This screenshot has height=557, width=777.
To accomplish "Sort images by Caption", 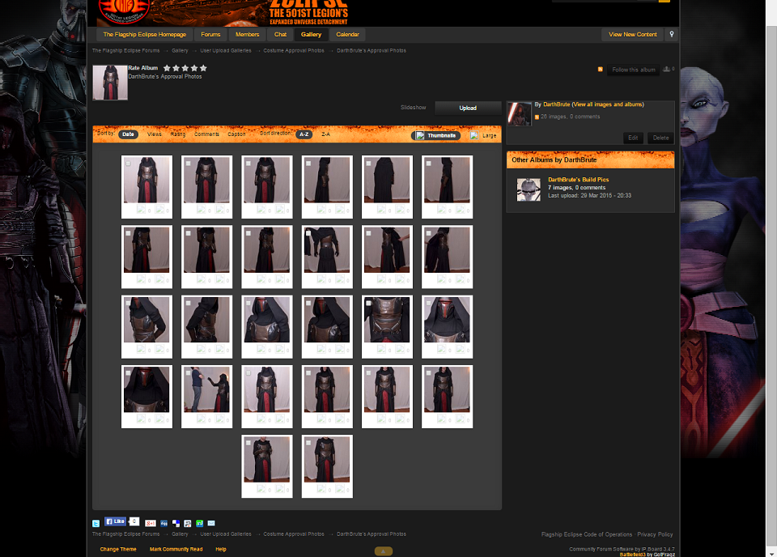I will [236, 134].
